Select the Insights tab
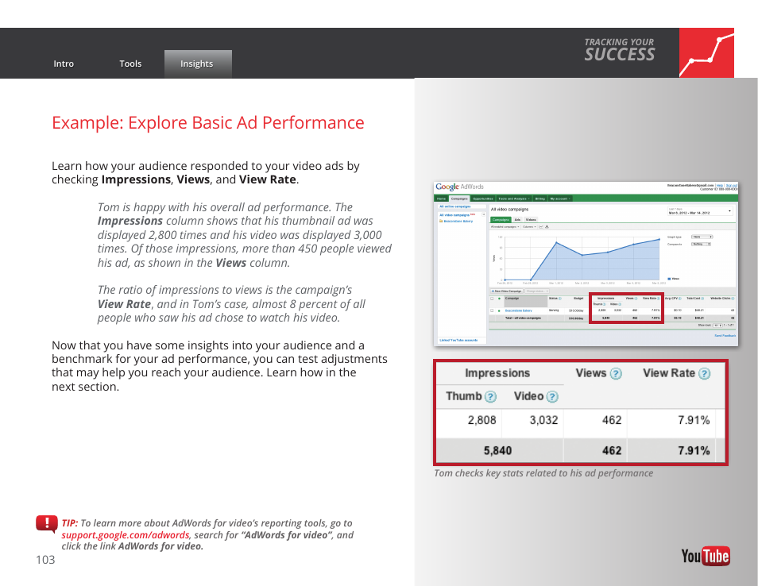The height and width of the screenshot is (586, 758). pos(197,64)
